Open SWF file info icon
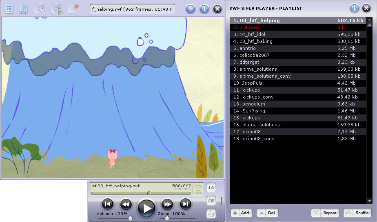 click(x=23, y=9)
